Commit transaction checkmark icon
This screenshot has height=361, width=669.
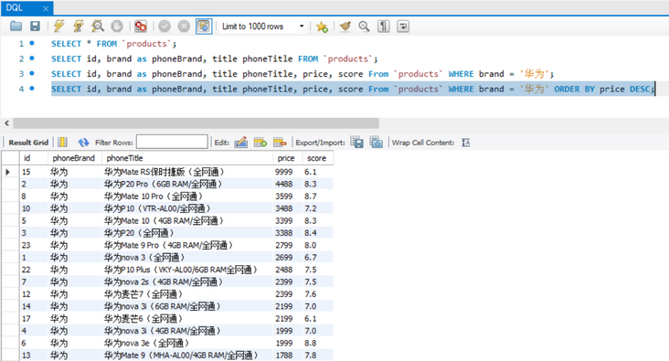click(165, 27)
